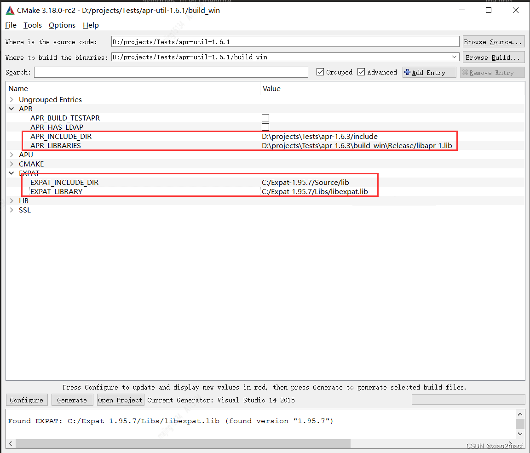Open the build binaries path dropdown arrow
The height and width of the screenshot is (453, 530).
(x=455, y=57)
